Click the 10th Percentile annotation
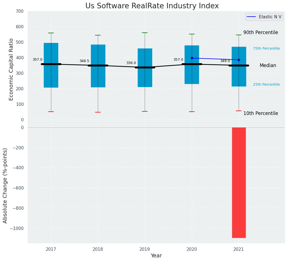 tap(261, 113)
